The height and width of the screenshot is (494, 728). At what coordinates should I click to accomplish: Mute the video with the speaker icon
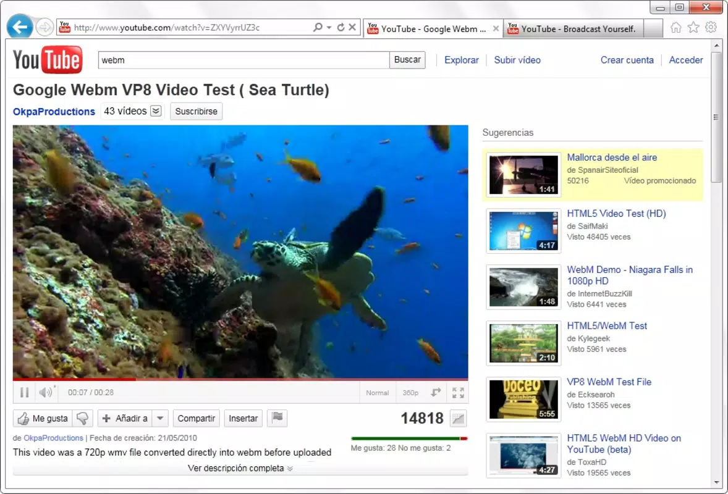(x=46, y=392)
